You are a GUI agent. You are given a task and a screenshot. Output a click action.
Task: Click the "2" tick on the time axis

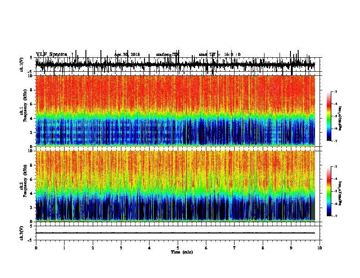93,248
